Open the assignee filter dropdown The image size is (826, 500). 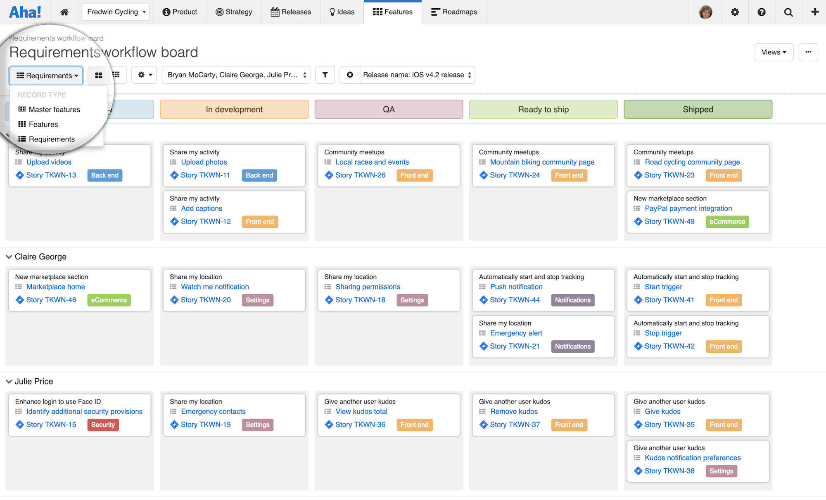click(x=236, y=75)
